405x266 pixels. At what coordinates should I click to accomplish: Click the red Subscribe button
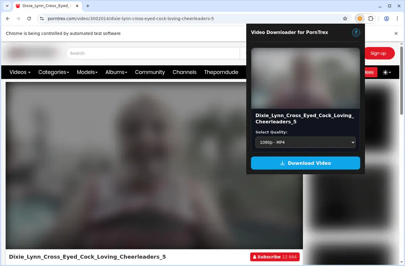[x=275, y=257]
